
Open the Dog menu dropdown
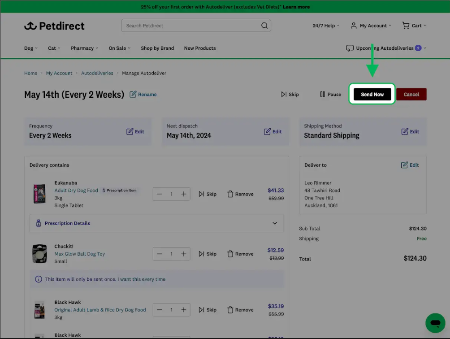tap(31, 48)
